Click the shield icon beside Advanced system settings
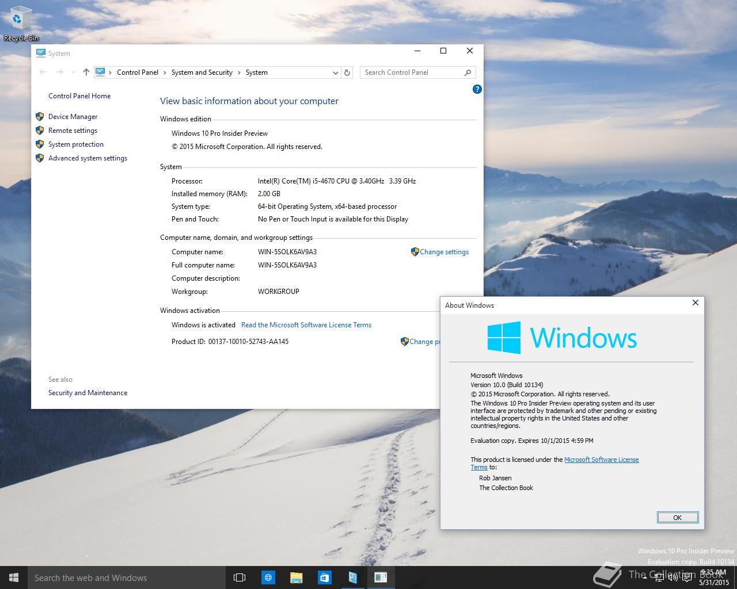Image resolution: width=737 pixels, height=589 pixels. (x=40, y=158)
